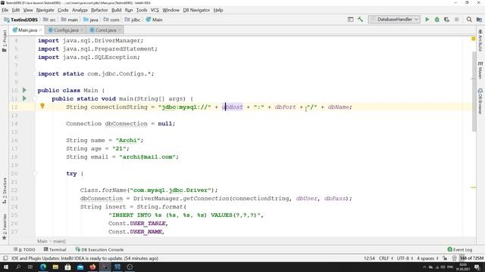The width and height of the screenshot is (485, 272).
Task: Open File Explorer from the taskbar
Action: [55, 267]
